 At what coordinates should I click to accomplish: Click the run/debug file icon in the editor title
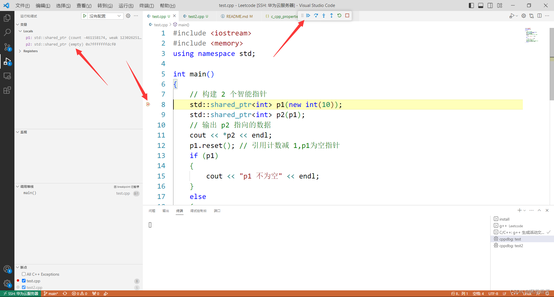[x=512, y=16]
